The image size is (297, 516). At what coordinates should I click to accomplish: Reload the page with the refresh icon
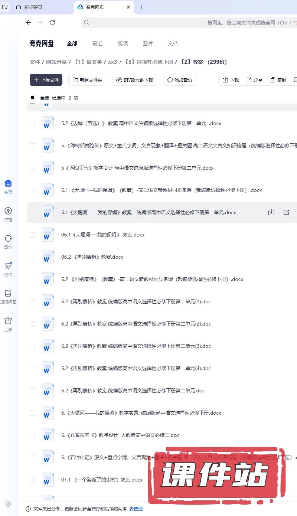(52, 23)
